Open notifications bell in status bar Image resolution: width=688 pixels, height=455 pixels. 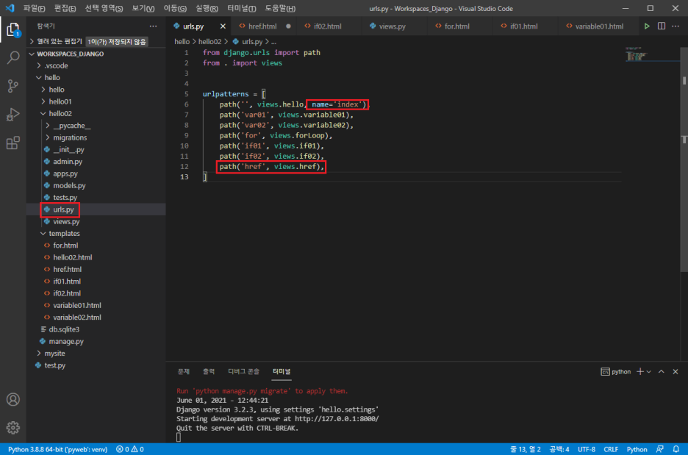click(x=676, y=449)
